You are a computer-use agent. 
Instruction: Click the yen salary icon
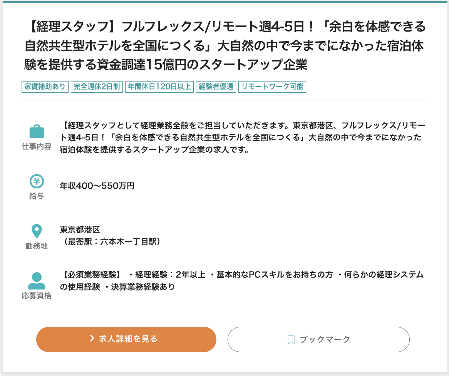(37, 181)
